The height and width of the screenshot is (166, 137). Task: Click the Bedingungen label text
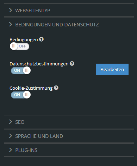[24, 40]
